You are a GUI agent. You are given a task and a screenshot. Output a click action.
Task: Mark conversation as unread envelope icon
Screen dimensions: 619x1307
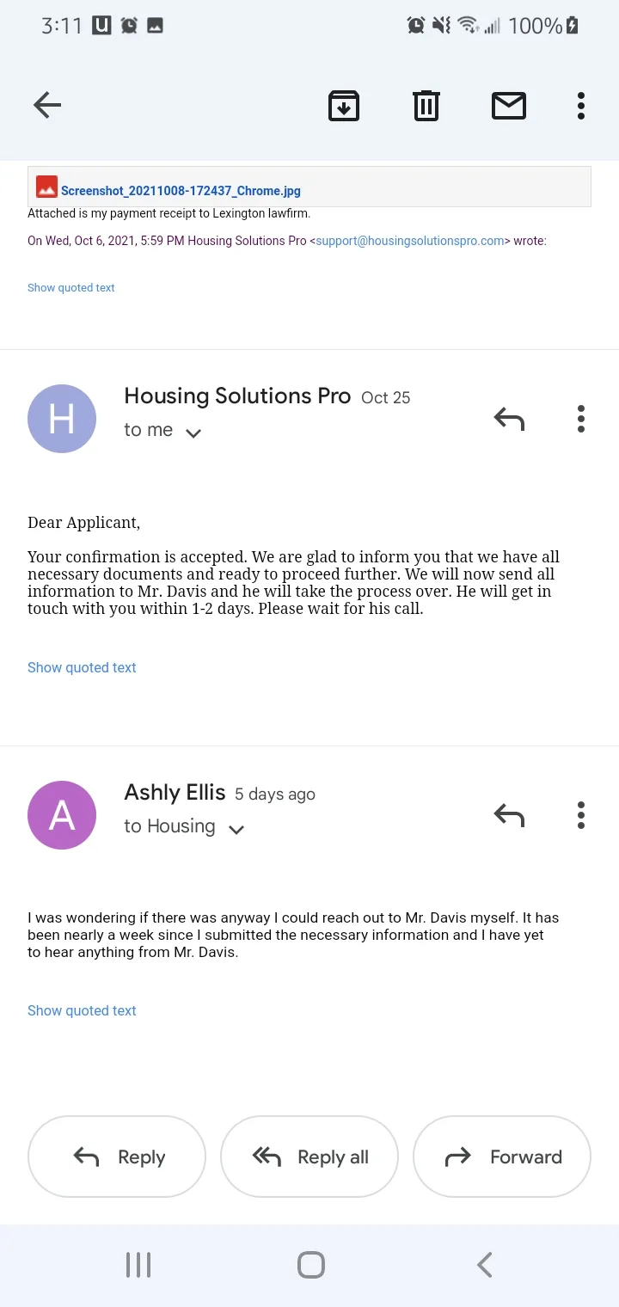[509, 106]
